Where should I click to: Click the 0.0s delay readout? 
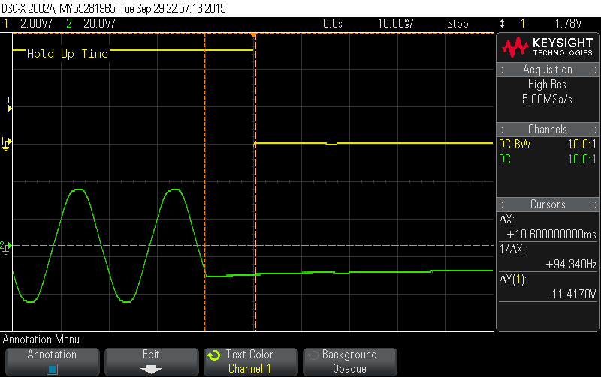[332, 24]
